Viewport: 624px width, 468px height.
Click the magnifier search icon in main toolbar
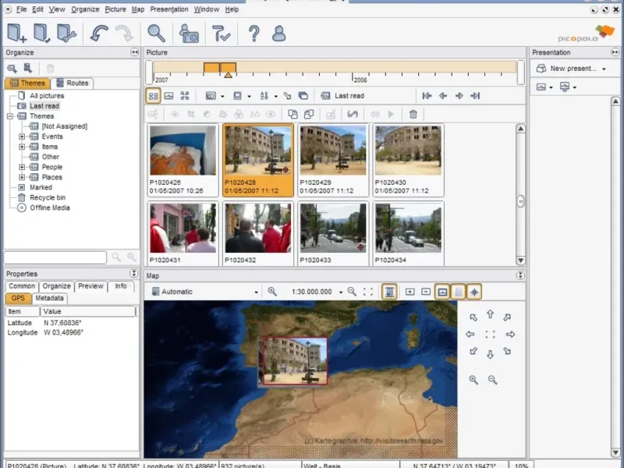point(156,33)
